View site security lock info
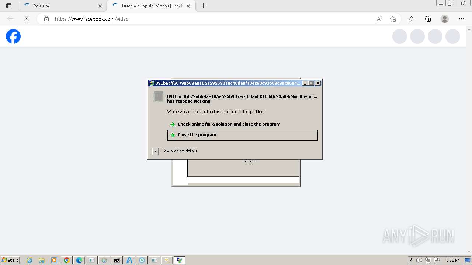This screenshot has width=472, height=265. 46,19
